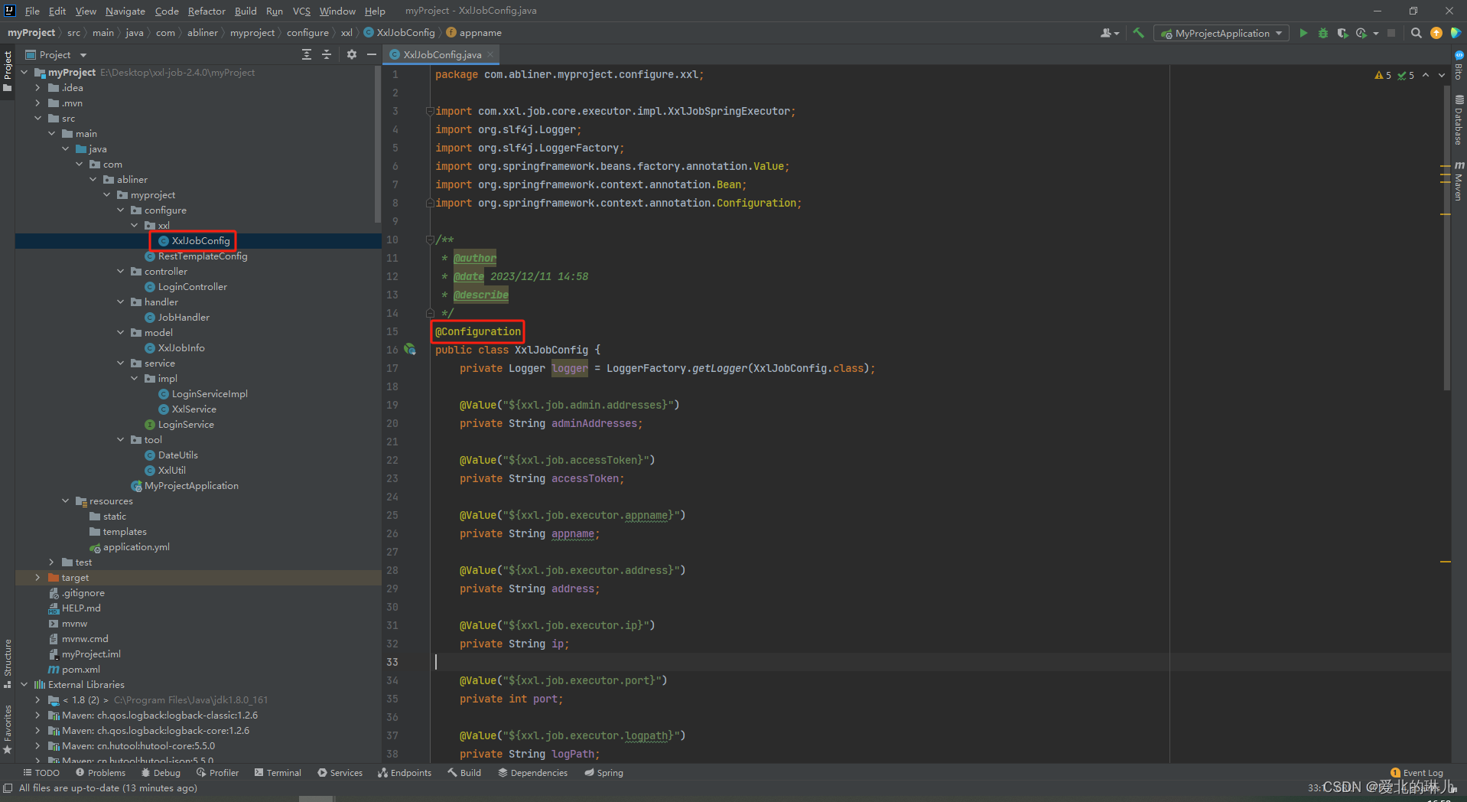Toggle the Maven tool window
The image size is (1467, 802).
tap(1459, 181)
